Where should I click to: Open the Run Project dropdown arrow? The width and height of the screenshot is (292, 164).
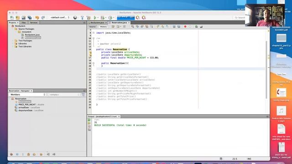(x=98, y=18)
